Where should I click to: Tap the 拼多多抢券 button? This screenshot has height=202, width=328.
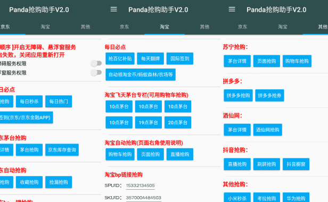click(x=269, y=96)
